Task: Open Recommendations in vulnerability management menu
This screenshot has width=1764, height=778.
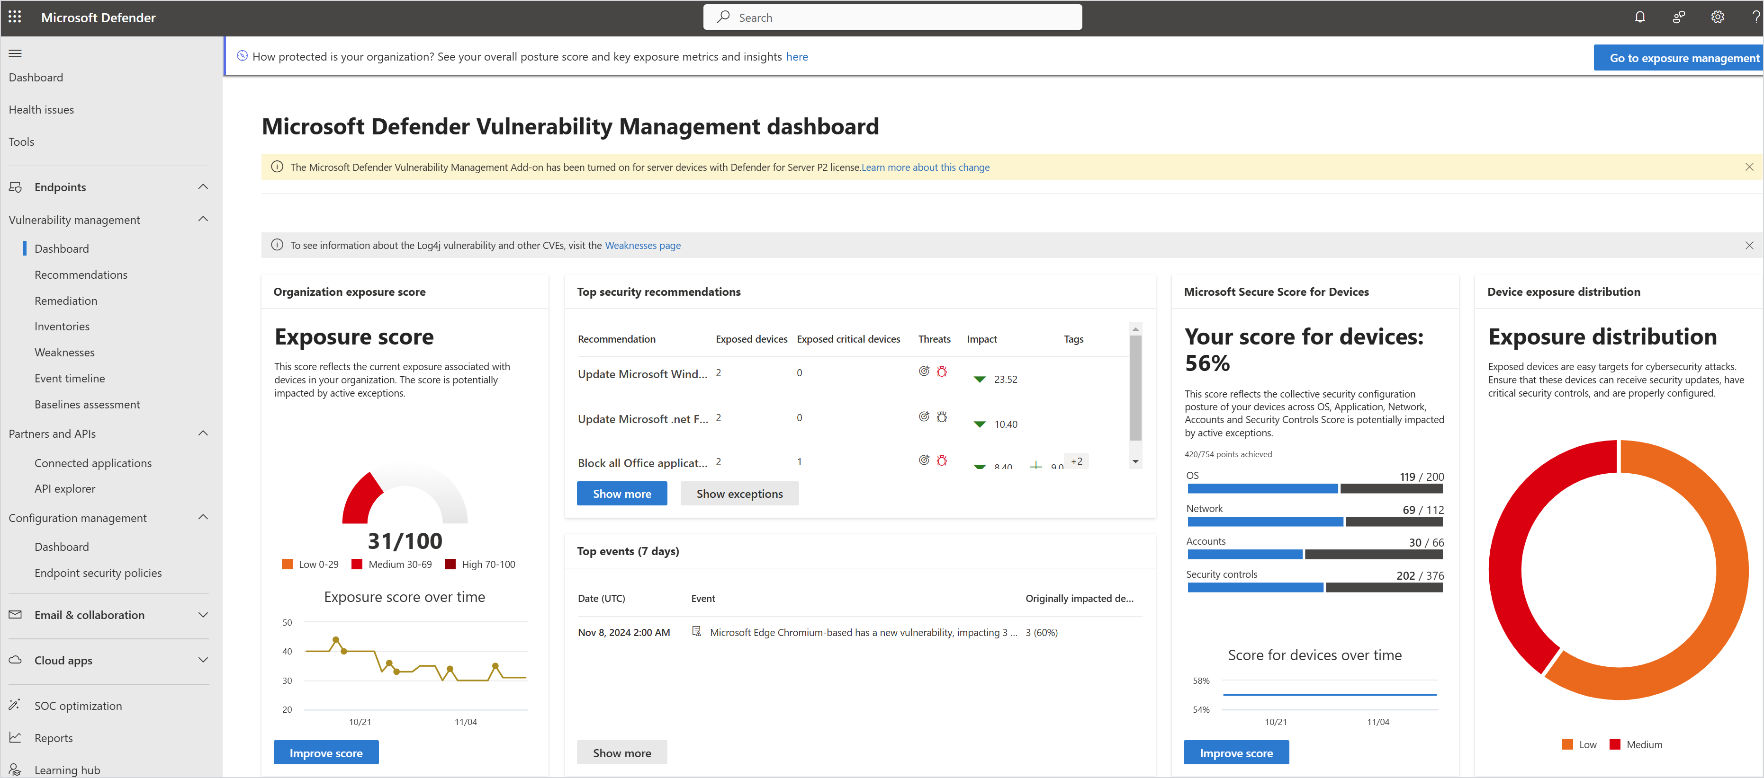Action: click(x=81, y=274)
